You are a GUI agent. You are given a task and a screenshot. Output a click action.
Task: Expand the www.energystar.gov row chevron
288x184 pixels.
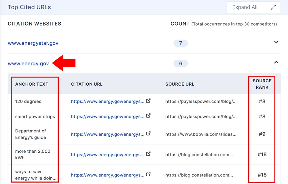coord(276,42)
